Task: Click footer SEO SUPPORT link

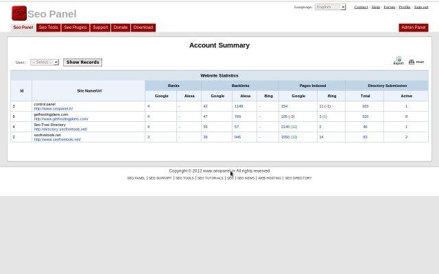Action: tap(160, 178)
